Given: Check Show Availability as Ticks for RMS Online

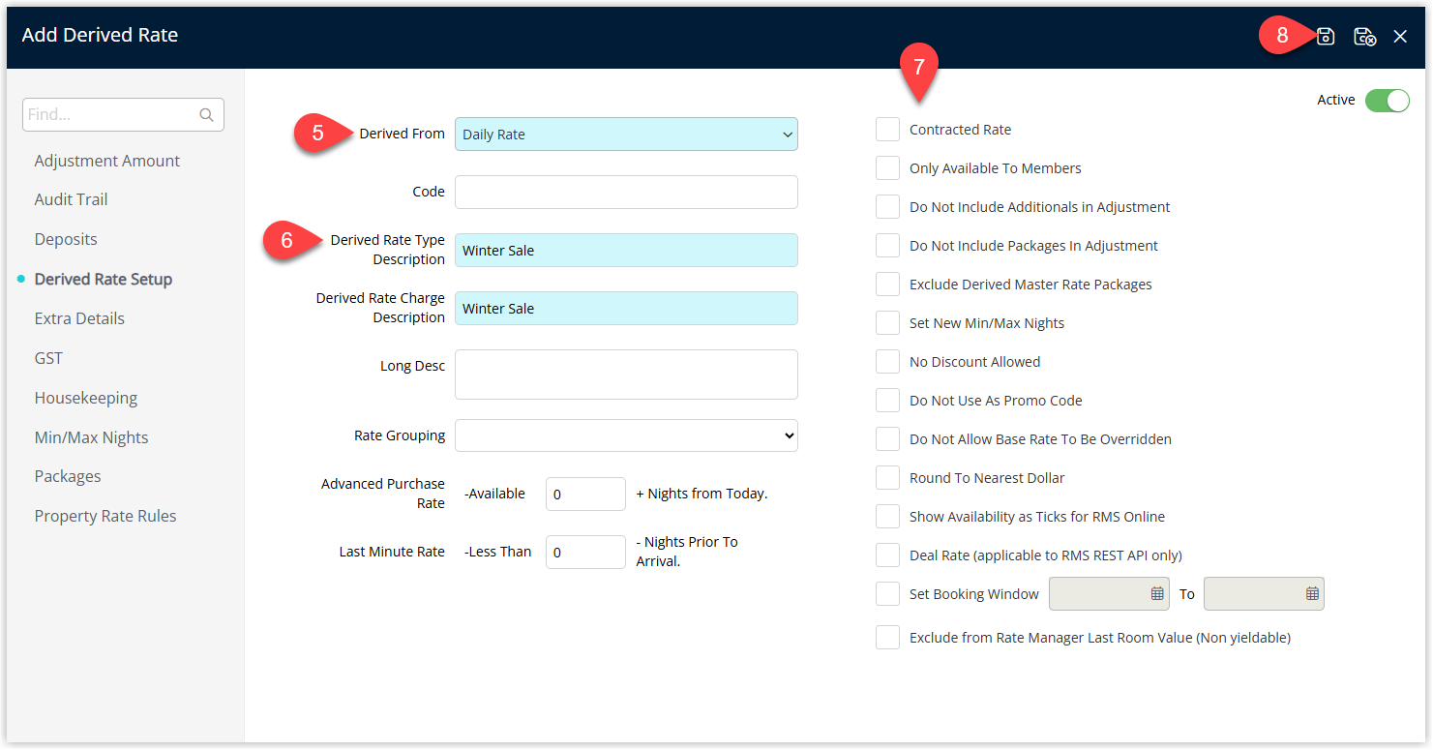Looking at the screenshot, I should [887, 516].
